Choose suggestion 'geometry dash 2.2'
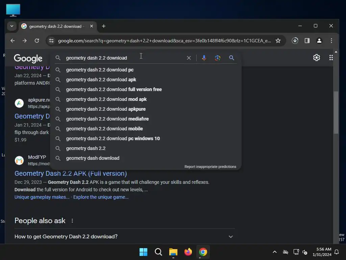This screenshot has height=260, width=346. [146, 148]
